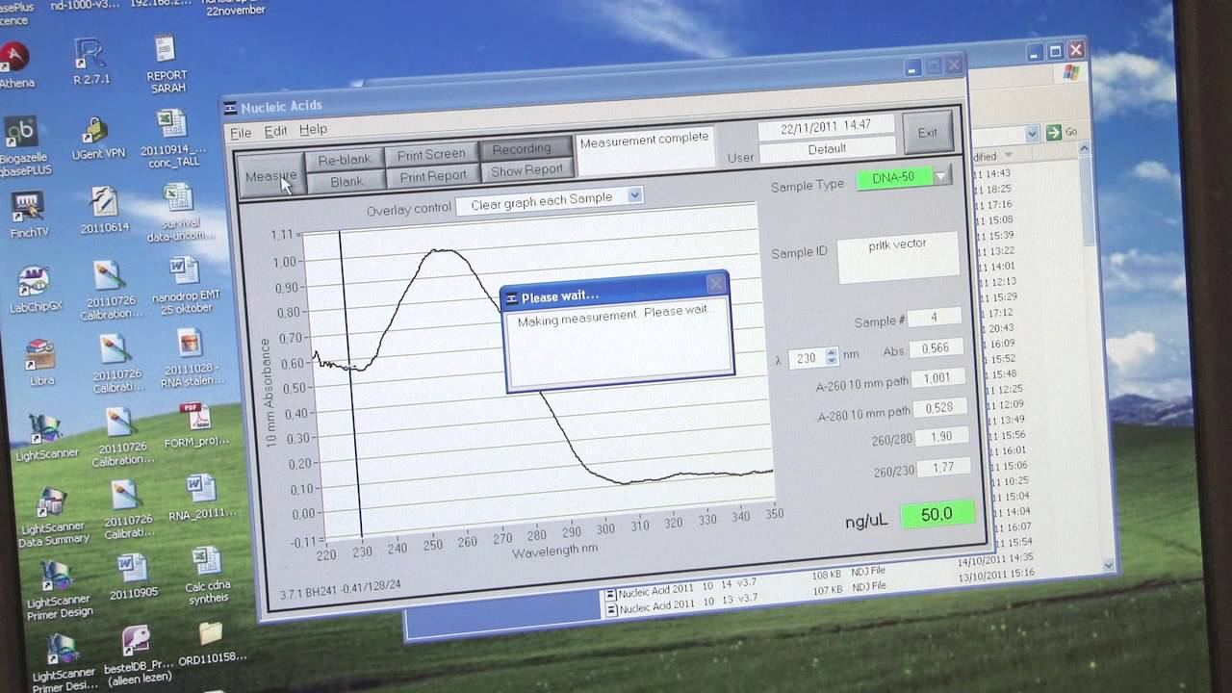Click the Blank button

point(346,181)
